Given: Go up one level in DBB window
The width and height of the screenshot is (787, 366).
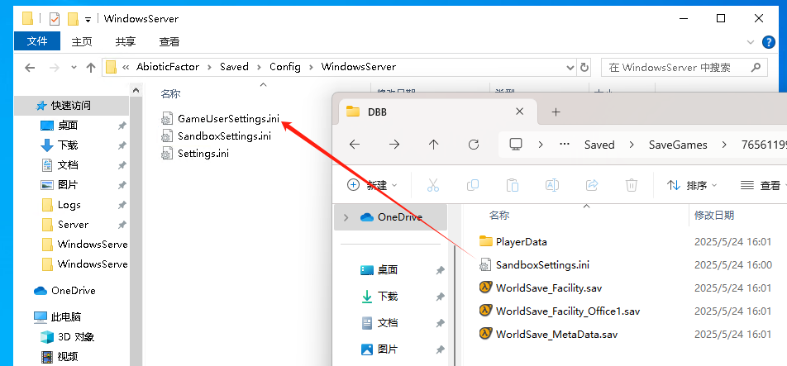Looking at the screenshot, I should click(434, 145).
